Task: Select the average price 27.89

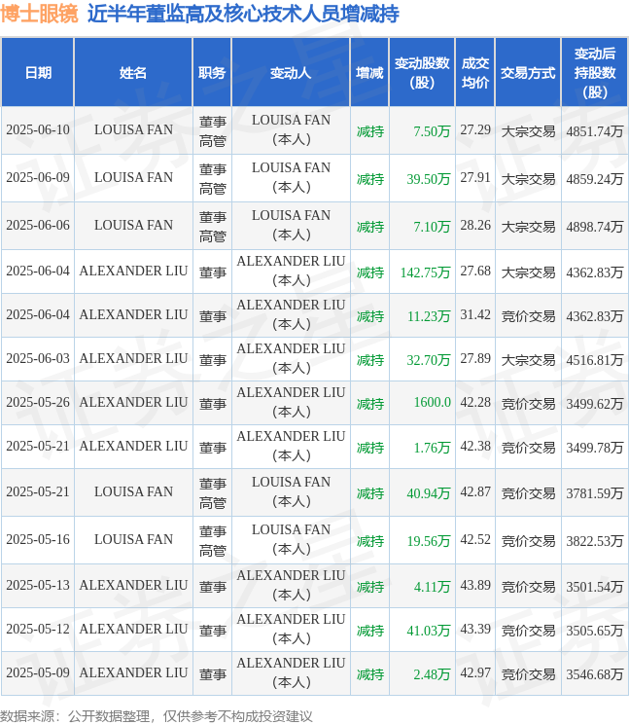Action: (x=475, y=359)
